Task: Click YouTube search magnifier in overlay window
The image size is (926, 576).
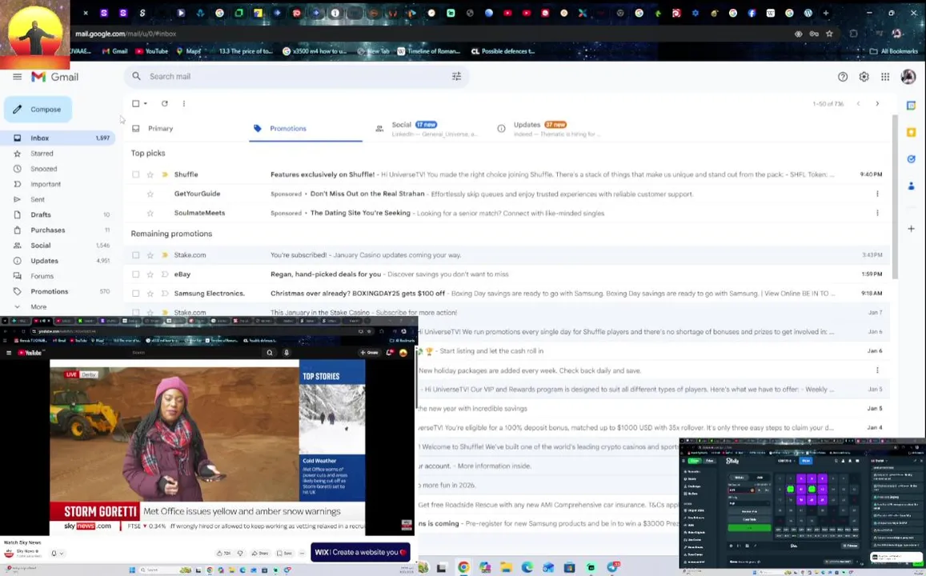Action: pos(269,352)
